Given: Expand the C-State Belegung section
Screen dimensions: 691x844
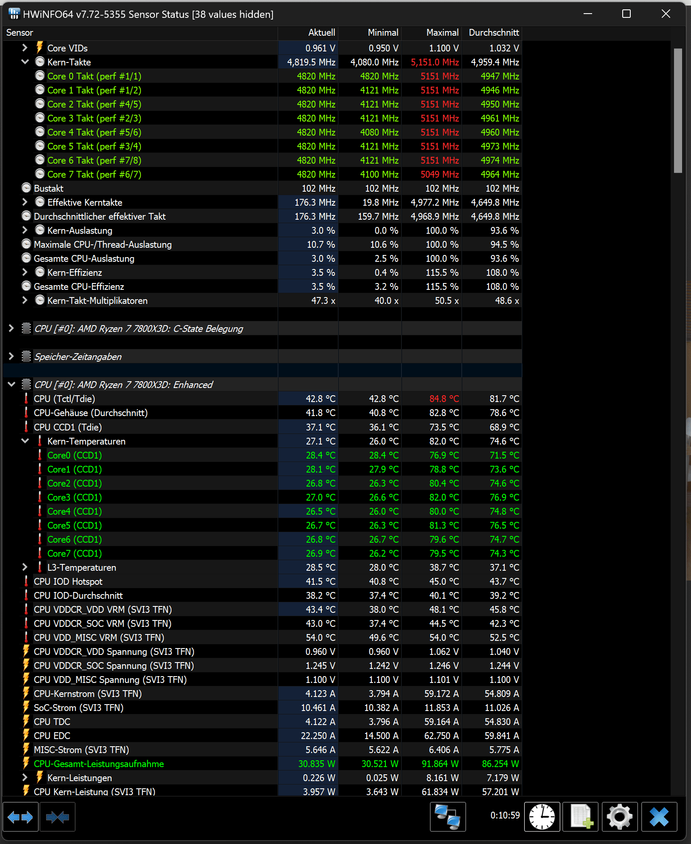Looking at the screenshot, I should [x=11, y=328].
